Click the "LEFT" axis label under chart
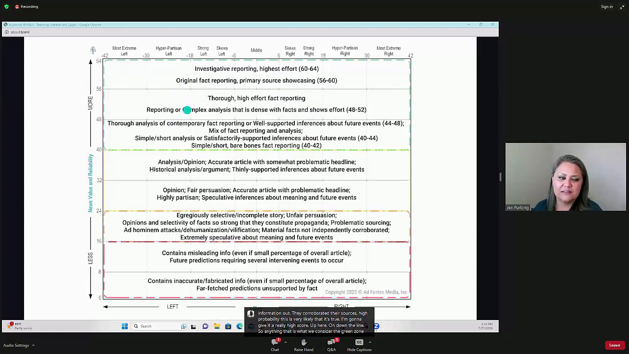The image size is (629, 354). (x=172, y=307)
